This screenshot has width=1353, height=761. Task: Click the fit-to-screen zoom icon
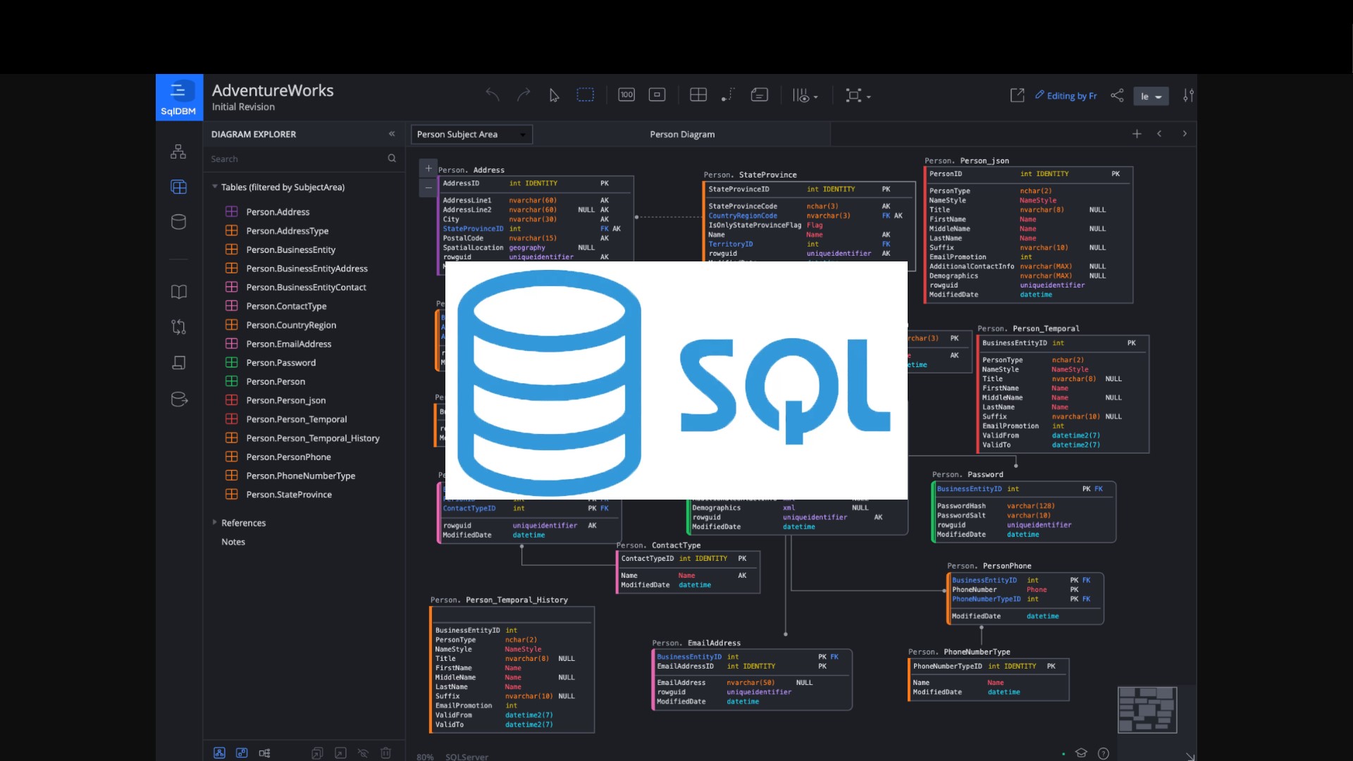[x=657, y=95]
